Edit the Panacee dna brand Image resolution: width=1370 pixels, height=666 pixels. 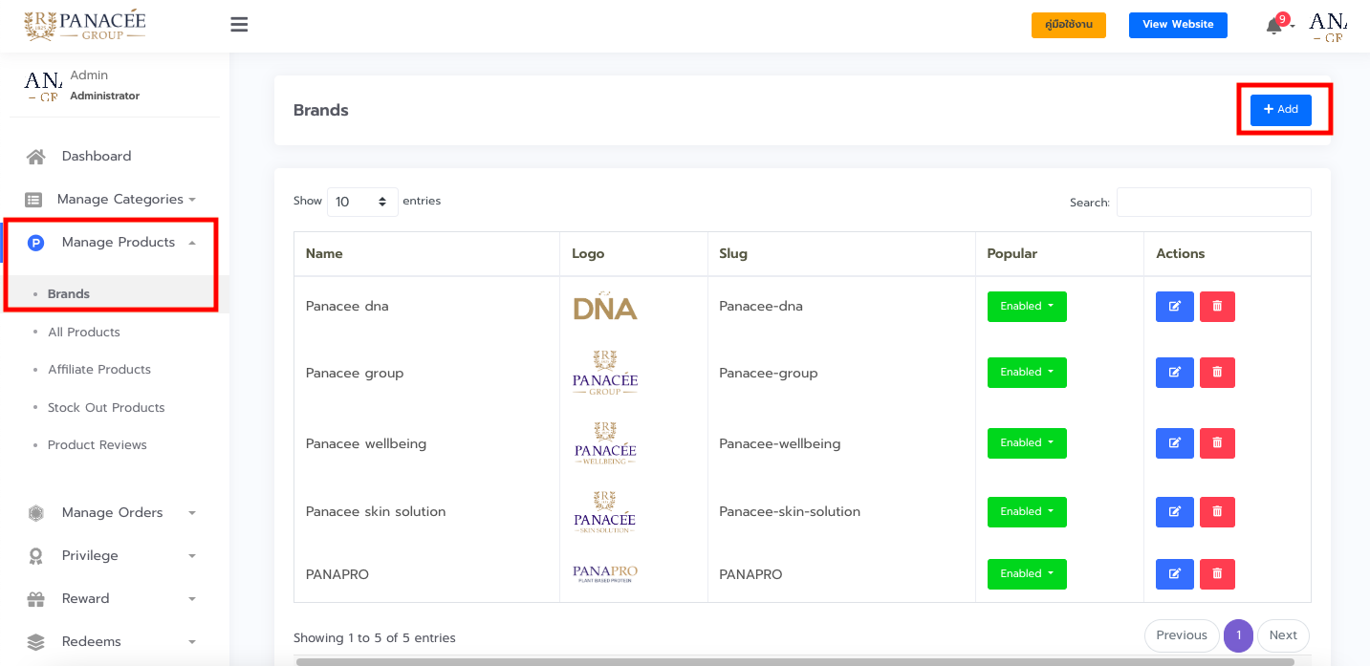(1175, 307)
